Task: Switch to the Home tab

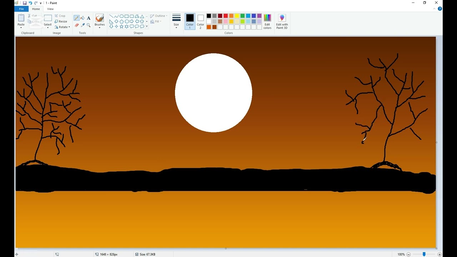Action: tap(36, 9)
